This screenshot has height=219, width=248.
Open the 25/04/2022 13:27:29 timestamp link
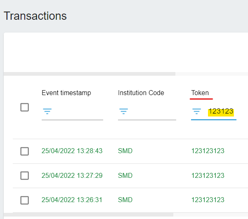(x=72, y=175)
